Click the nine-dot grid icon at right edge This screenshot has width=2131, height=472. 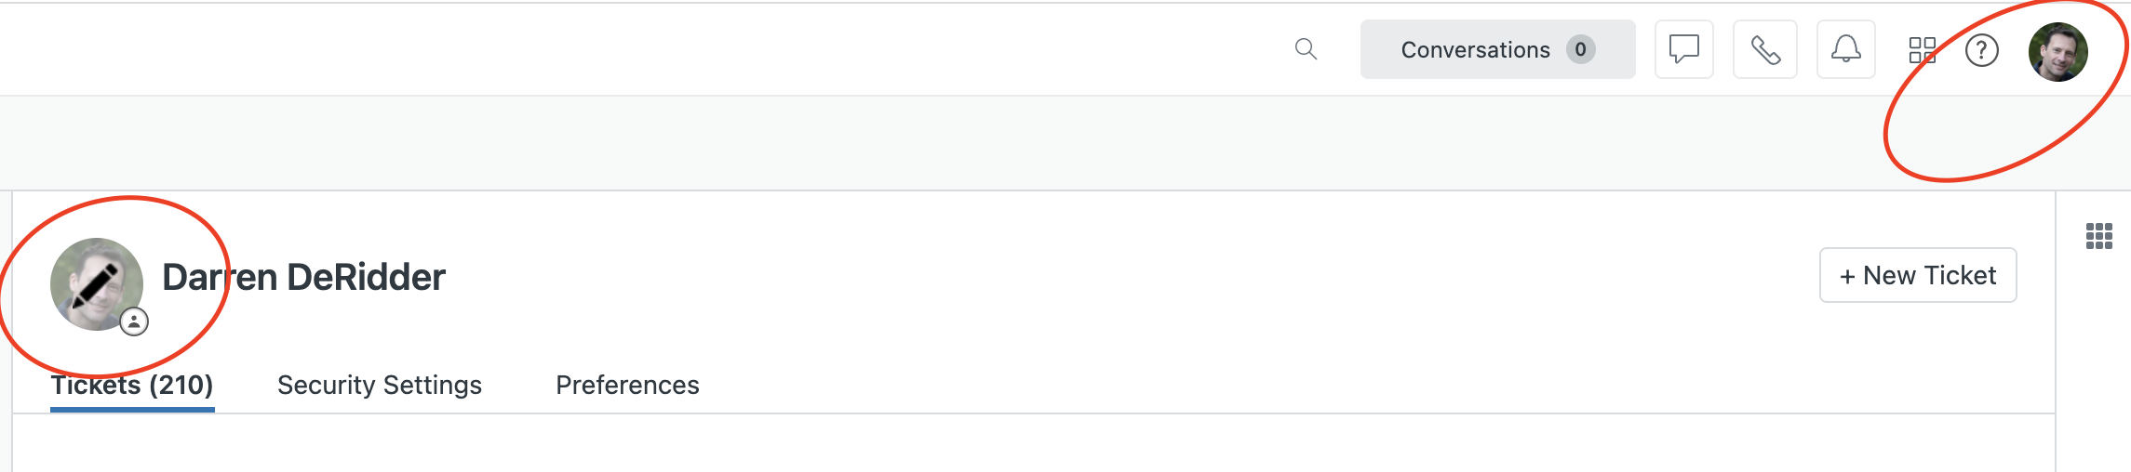click(x=2098, y=236)
